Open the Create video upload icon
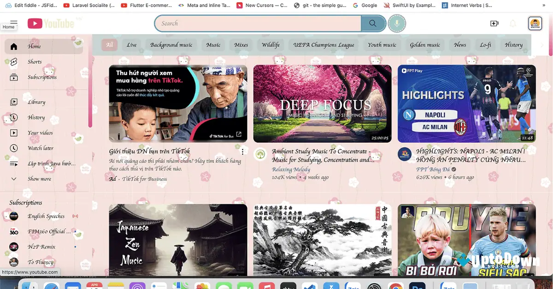The height and width of the screenshot is (289, 553). tap(494, 23)
